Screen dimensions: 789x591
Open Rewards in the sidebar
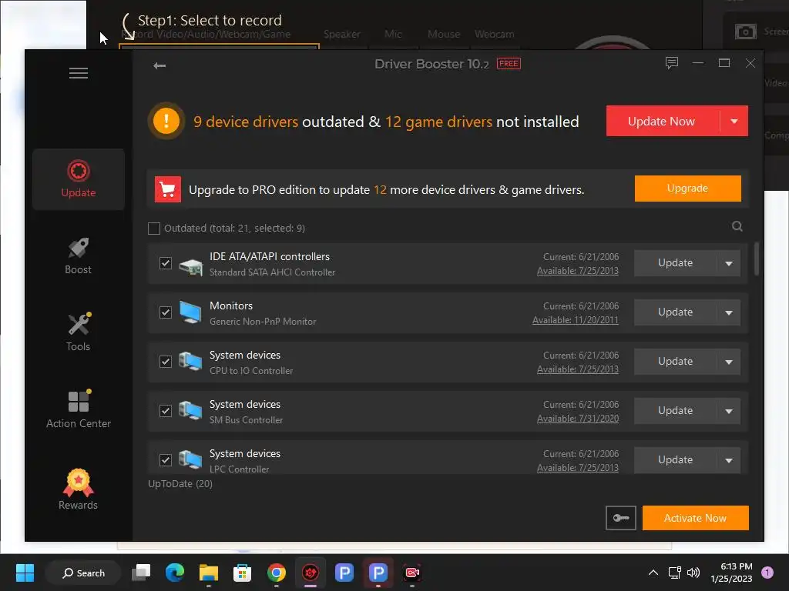click(x=79, y=489)
